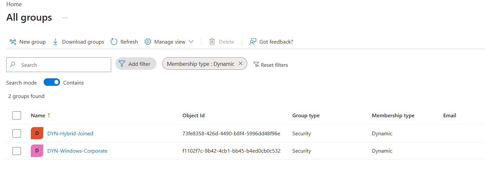Click the All groups heading
This screenshot has height=170, width=485.
[29, 17]
